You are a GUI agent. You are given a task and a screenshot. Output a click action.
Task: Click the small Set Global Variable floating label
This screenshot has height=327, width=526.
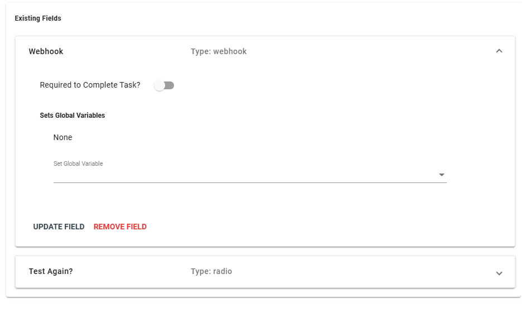[x=78, y=163]
